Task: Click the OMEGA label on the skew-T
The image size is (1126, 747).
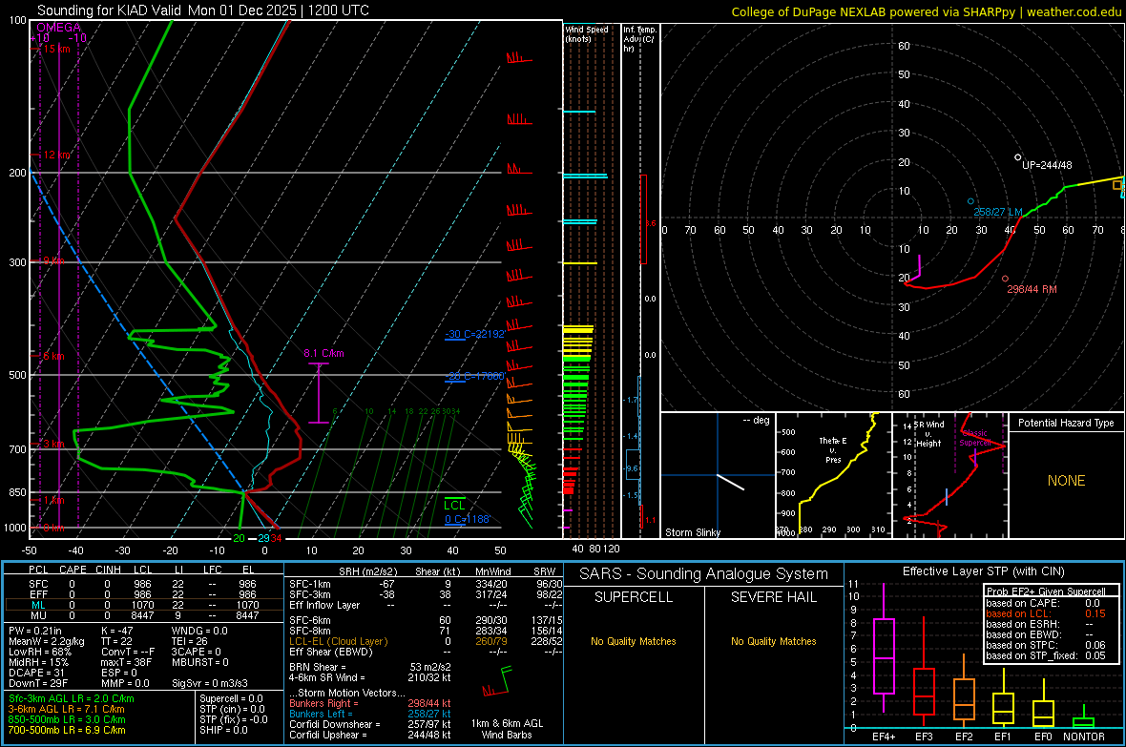Action: (59, 28)
